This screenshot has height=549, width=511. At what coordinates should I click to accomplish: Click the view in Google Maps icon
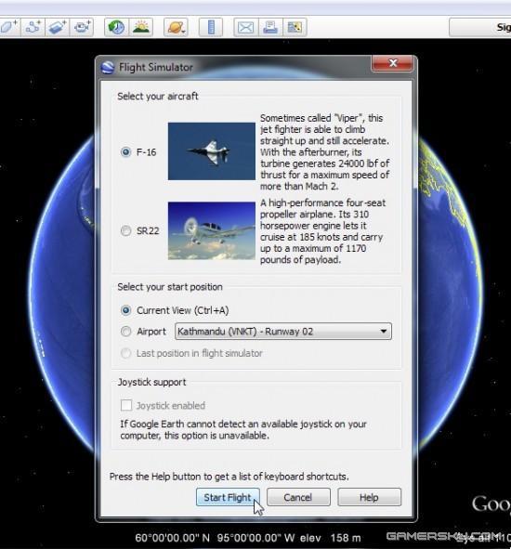tap(295, 27)
